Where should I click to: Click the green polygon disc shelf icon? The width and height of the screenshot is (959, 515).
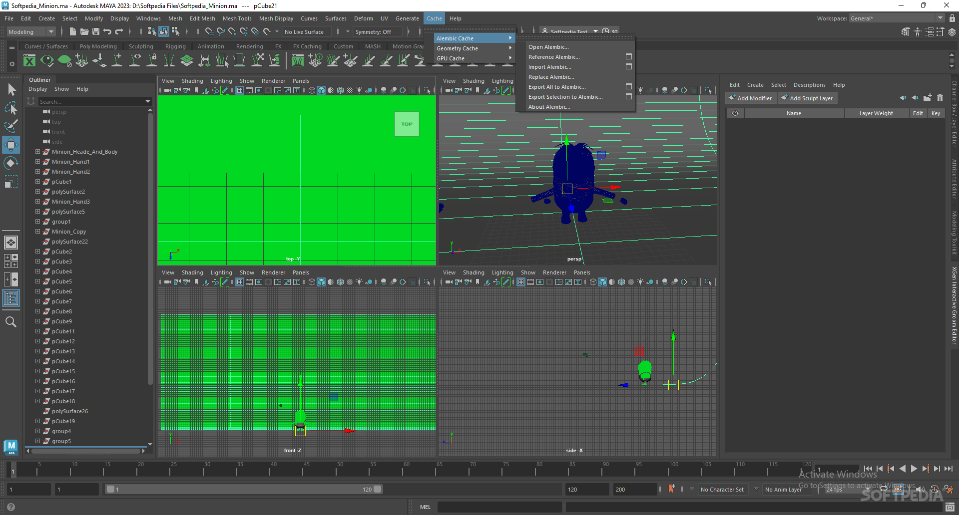pos(64,61)
